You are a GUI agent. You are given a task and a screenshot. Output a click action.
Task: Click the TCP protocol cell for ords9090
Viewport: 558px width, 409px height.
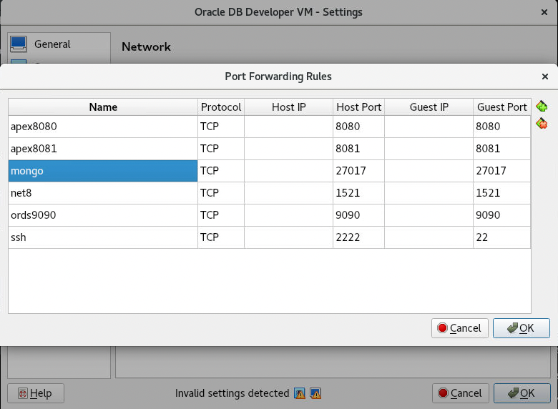221,215
